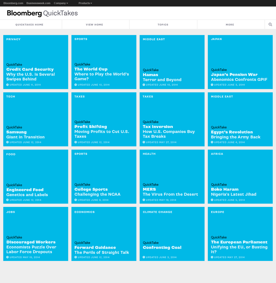
Task: Click 'Updated May 19, 2014' on MERS card
Action: (161, 200)
